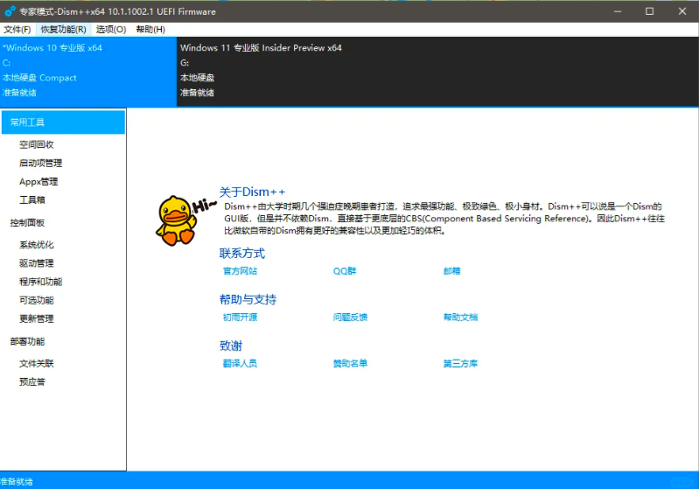699x489 pixels.
Task: Open 文件关联 in the sidebar
Action: [x=37, y=364]
